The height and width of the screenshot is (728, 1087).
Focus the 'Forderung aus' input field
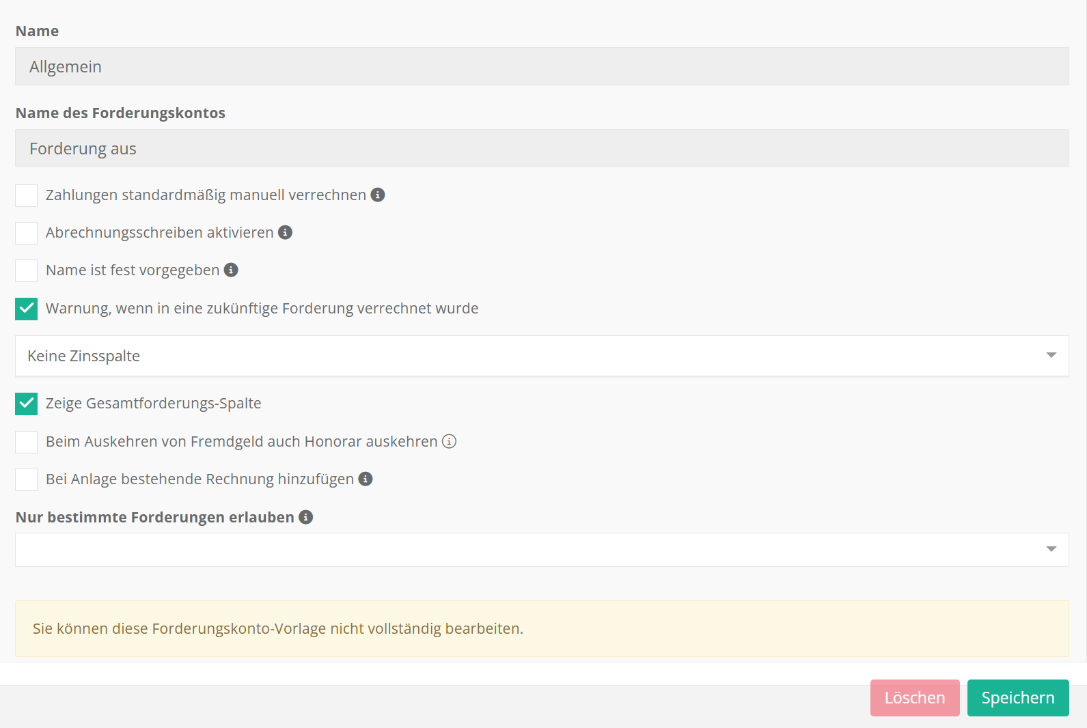(x=541, y=148)
